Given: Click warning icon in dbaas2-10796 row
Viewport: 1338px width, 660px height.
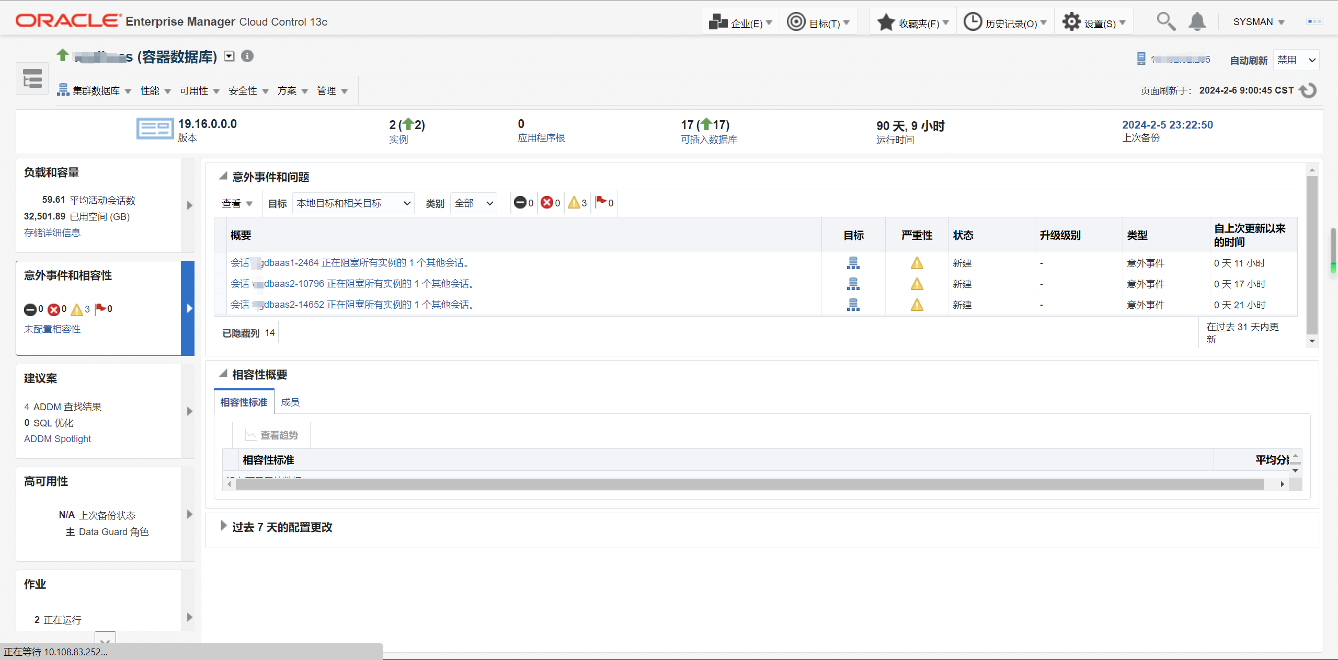Looking at the screenshot, I should coord(917,284).
